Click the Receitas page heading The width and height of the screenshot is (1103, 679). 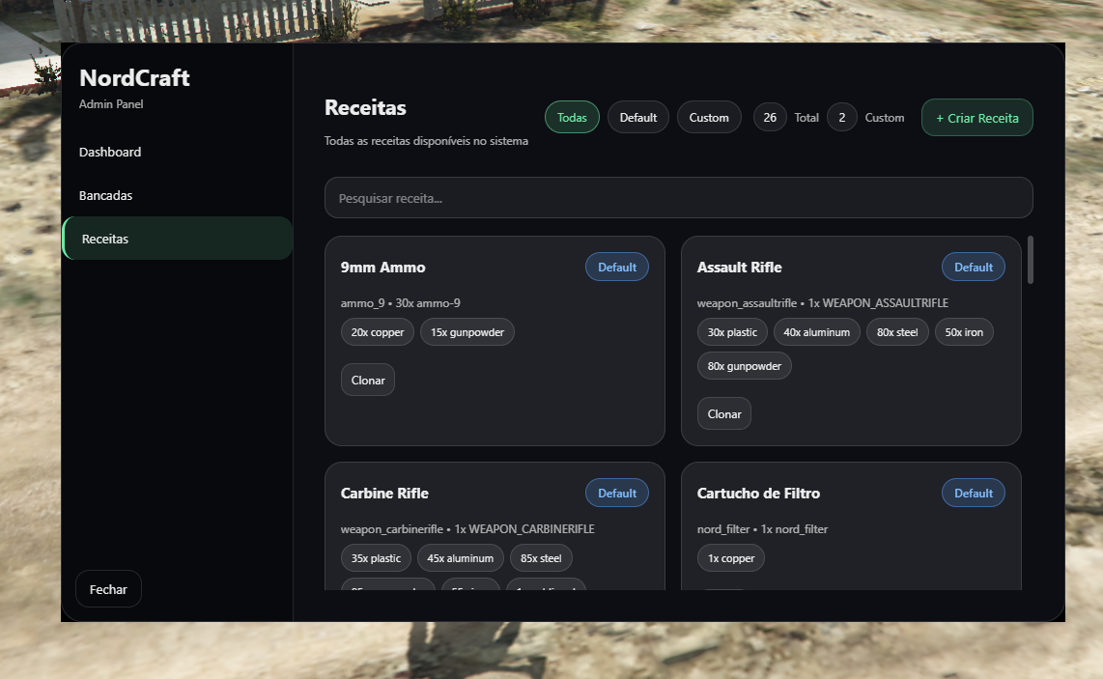tap(365, 107)
